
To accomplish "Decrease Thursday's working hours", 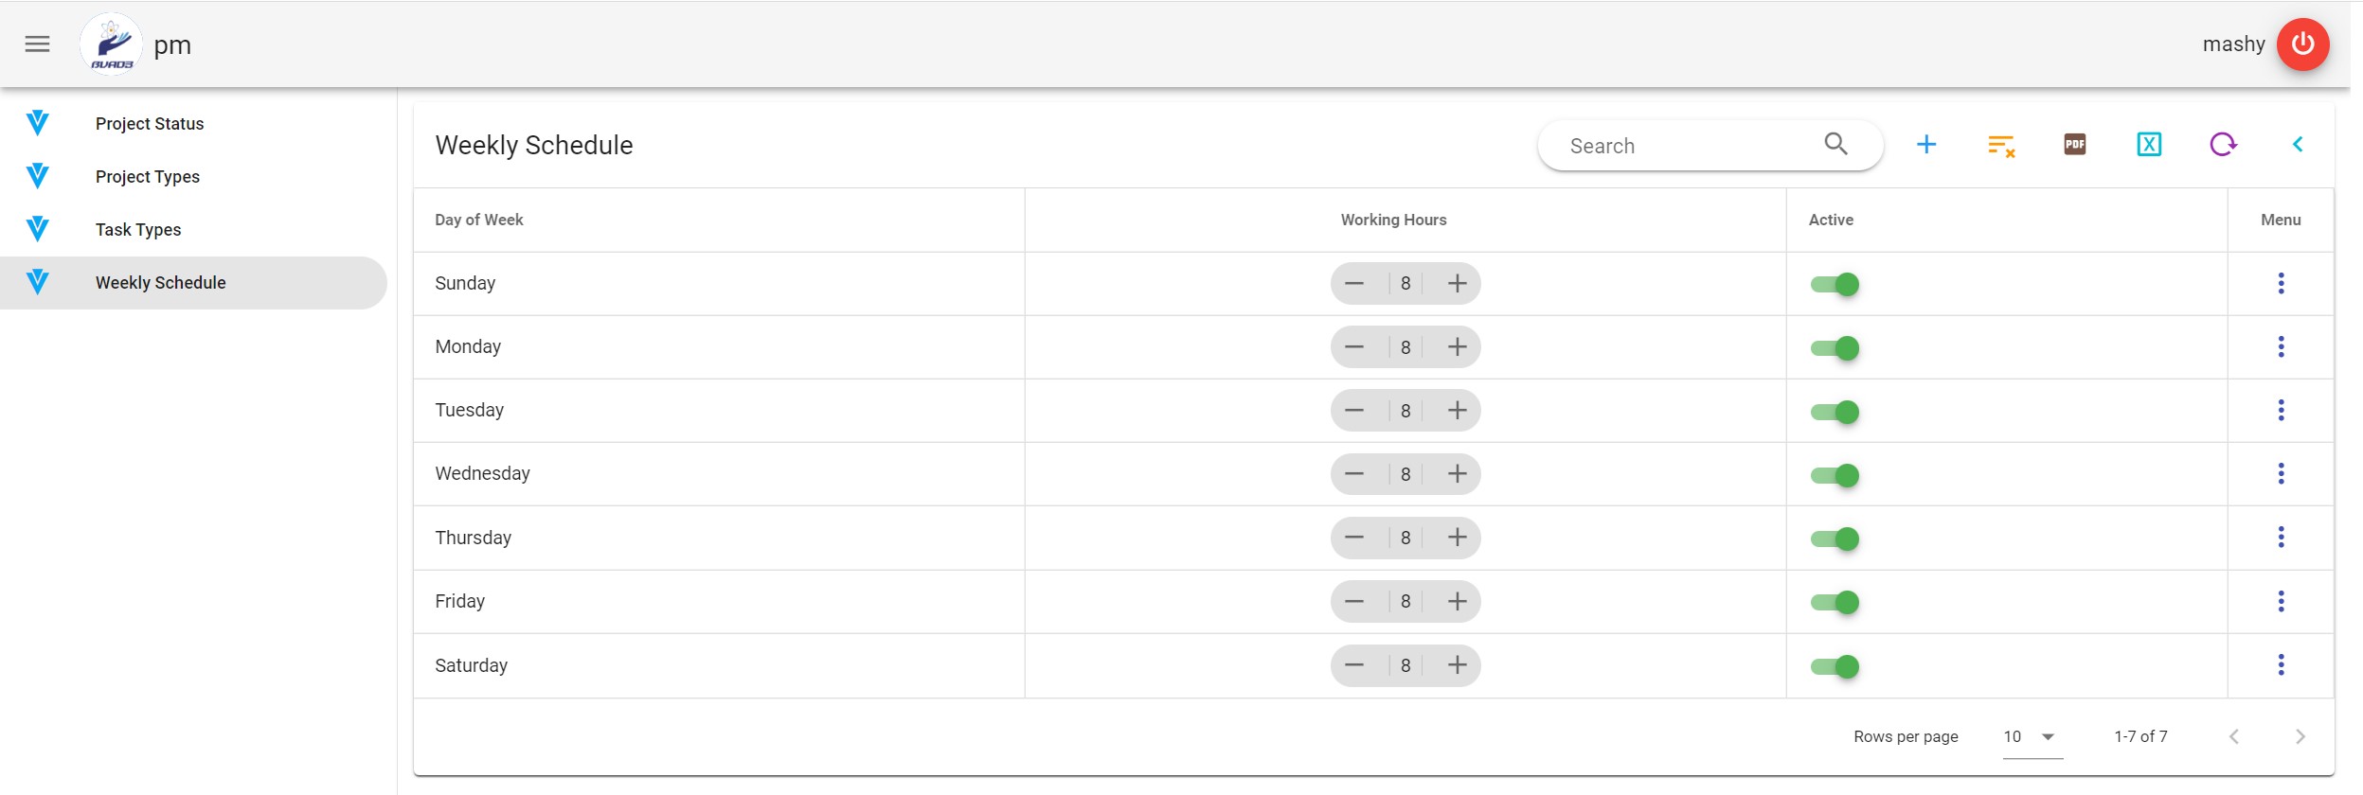I will [1354, 538].
